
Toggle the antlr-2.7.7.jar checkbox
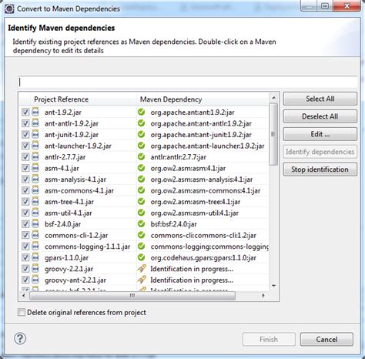point(25,157)
